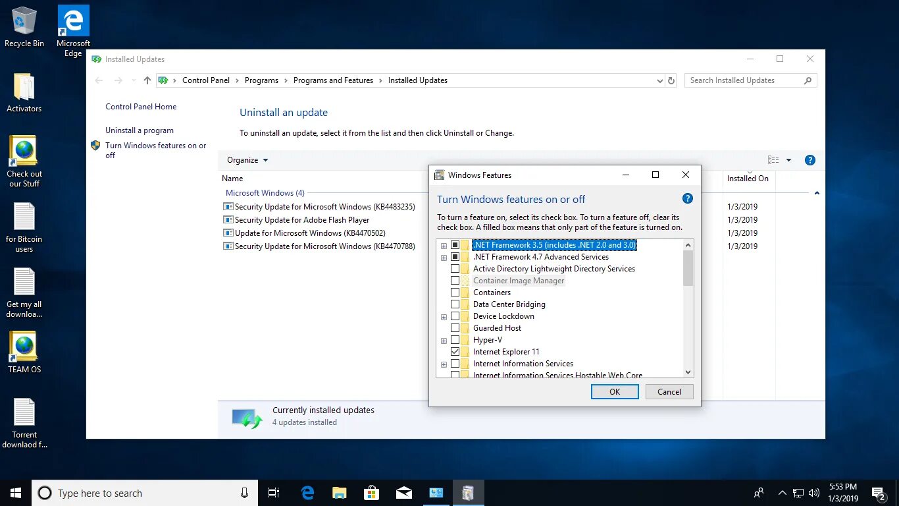The width and height of the screenshot is (899, 506).
Task: Launch Edge from the taskbar
Action: (307, 493)
